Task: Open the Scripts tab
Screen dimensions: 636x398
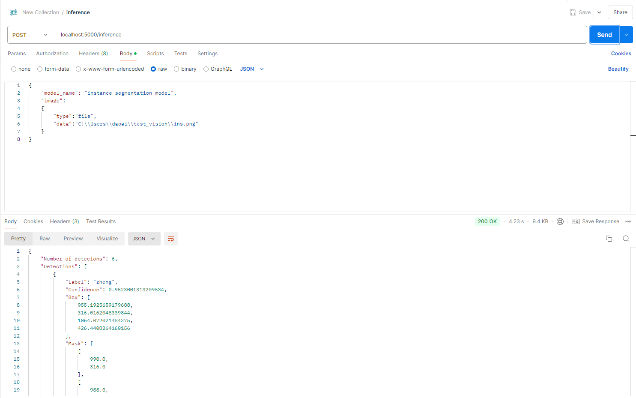Action: coord(155,54)
